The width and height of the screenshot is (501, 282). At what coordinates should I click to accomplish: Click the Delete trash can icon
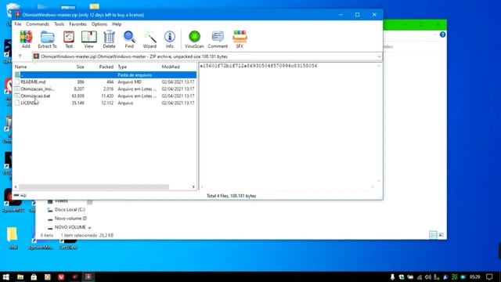click(109, 39)
